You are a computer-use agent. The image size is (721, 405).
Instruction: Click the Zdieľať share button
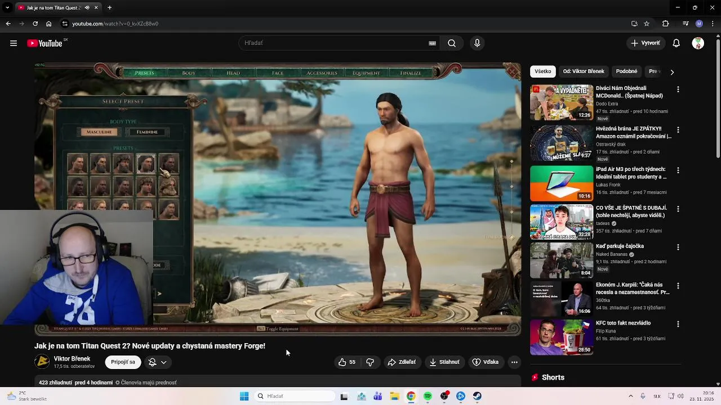click(x=402, y=362)
